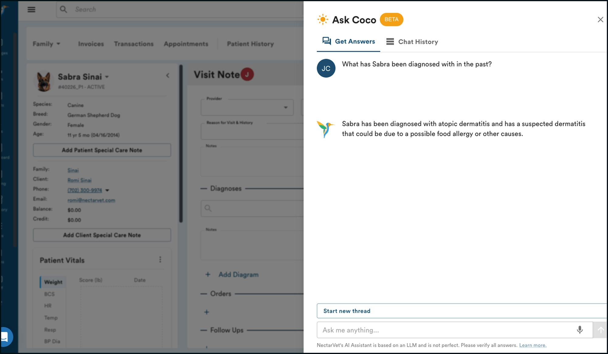Open the support chat bubble icon
The height and width of the screenshot is (354, 608).
(5, 337)
